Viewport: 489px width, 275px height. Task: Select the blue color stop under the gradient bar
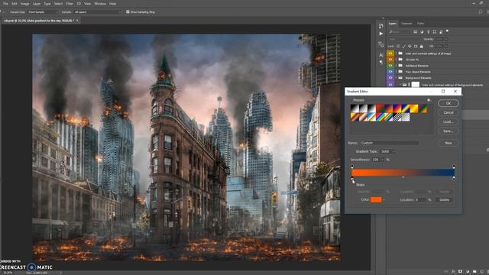[453, 179]
